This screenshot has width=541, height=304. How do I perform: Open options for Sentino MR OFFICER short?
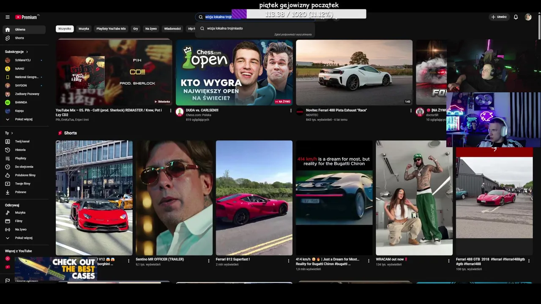[209, 261]
